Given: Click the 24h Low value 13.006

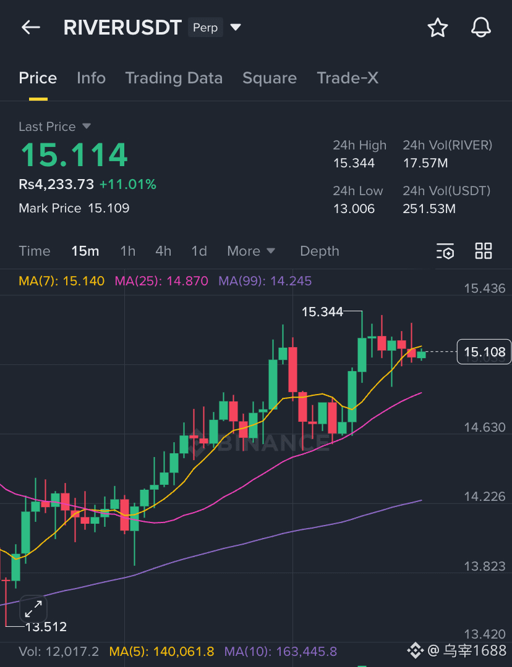Looking at the screenshot, I should (354, 209).
